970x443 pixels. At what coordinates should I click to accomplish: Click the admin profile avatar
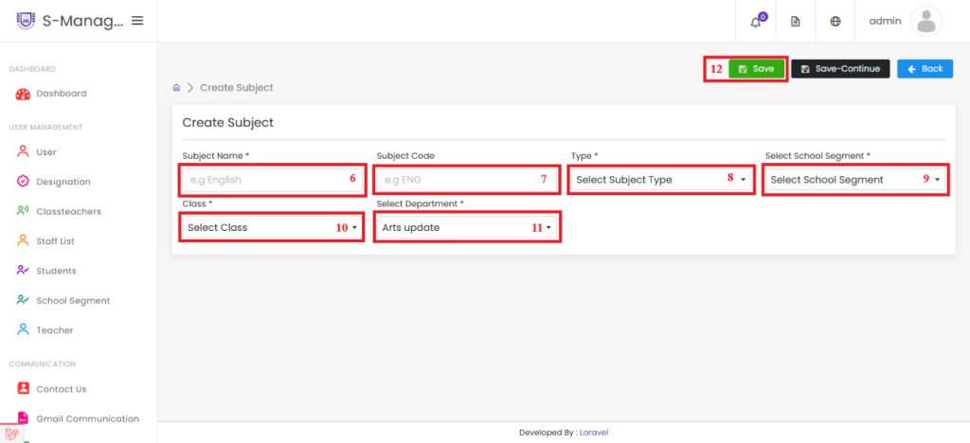click(x=926, y=22)
